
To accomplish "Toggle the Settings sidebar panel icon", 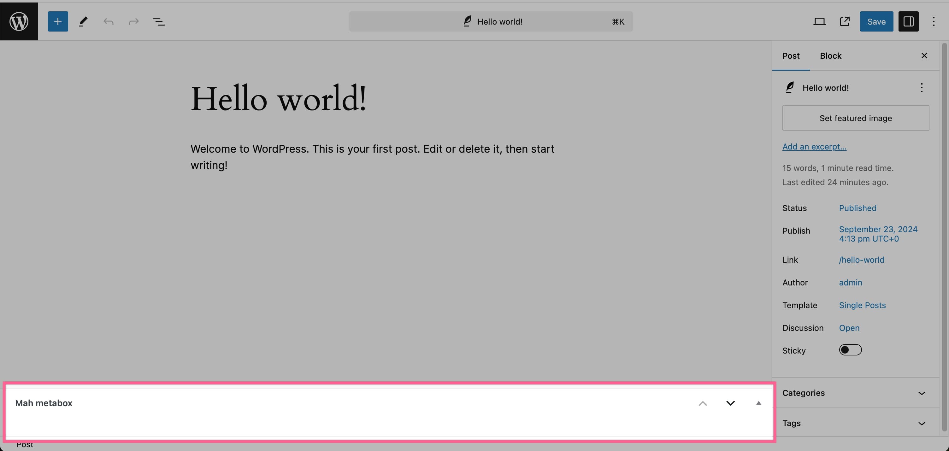I will click(908, 21).
